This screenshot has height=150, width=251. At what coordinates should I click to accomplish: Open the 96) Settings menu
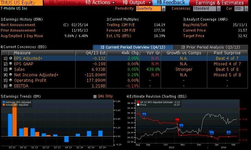click(62, 2)
